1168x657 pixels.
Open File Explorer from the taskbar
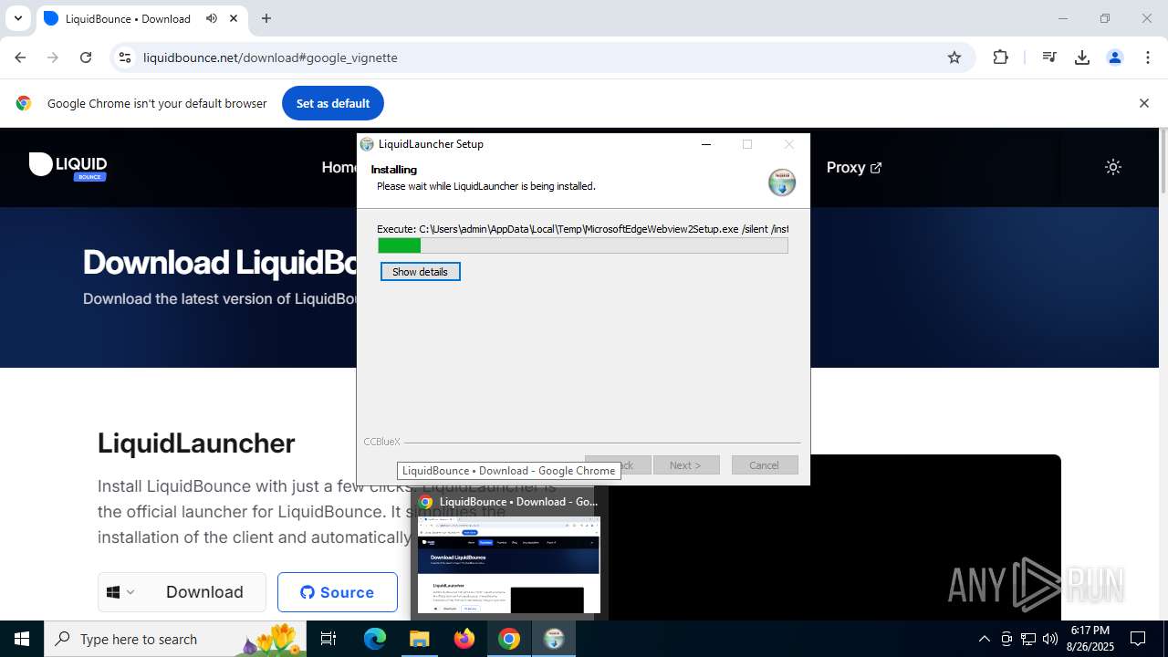(420, 639)
